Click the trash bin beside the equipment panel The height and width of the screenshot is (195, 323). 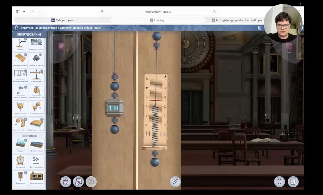(61, 46)
